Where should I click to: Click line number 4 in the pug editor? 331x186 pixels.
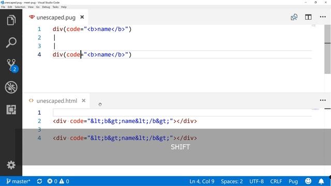(x=39, y=55)
